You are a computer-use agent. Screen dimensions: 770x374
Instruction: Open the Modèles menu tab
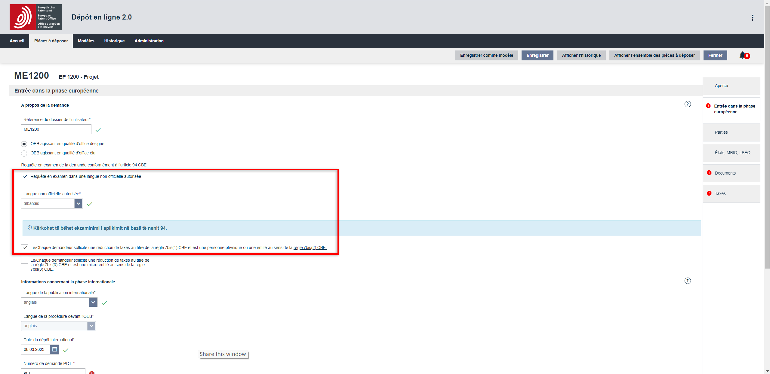click(86, 41)
